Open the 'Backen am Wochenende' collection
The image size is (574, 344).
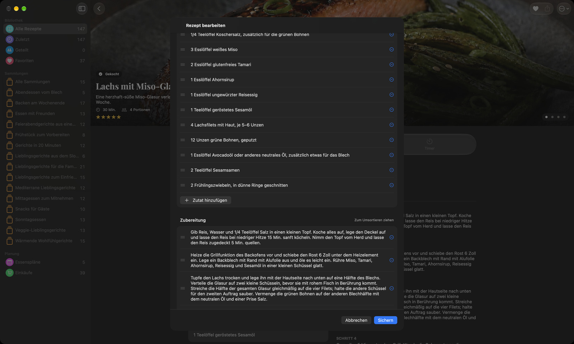[45, 103]
